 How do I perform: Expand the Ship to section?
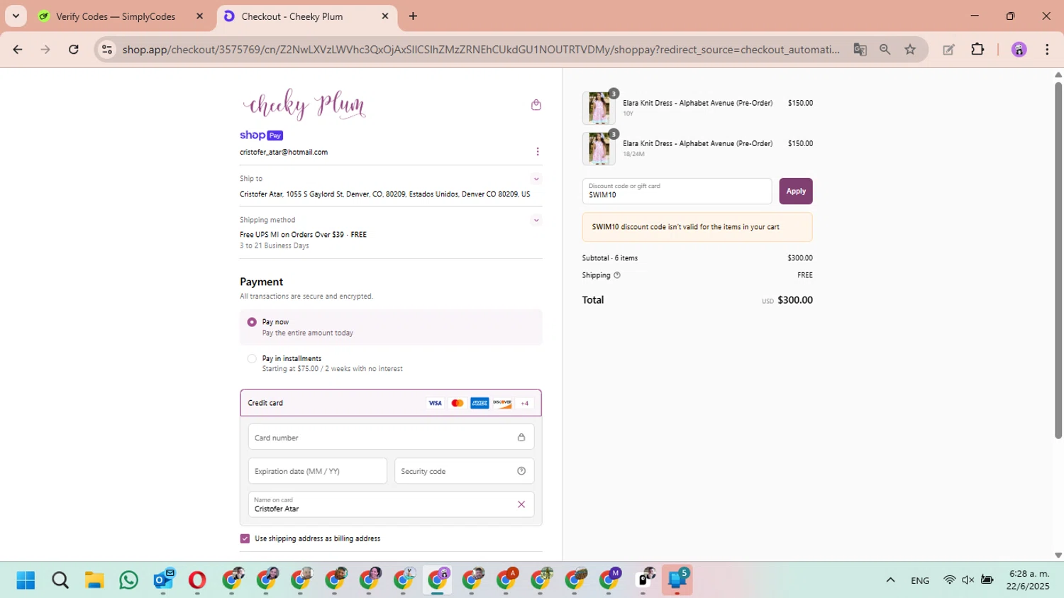(536, 179)
